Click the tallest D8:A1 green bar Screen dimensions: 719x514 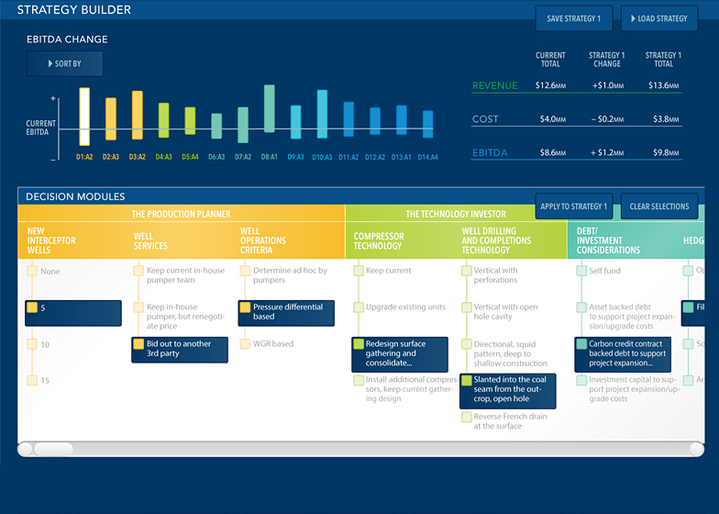[x=269, y=115]
